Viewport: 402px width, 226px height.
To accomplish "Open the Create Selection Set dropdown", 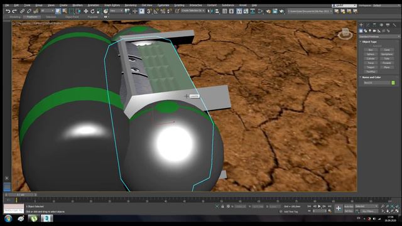I will coord(193,11).
